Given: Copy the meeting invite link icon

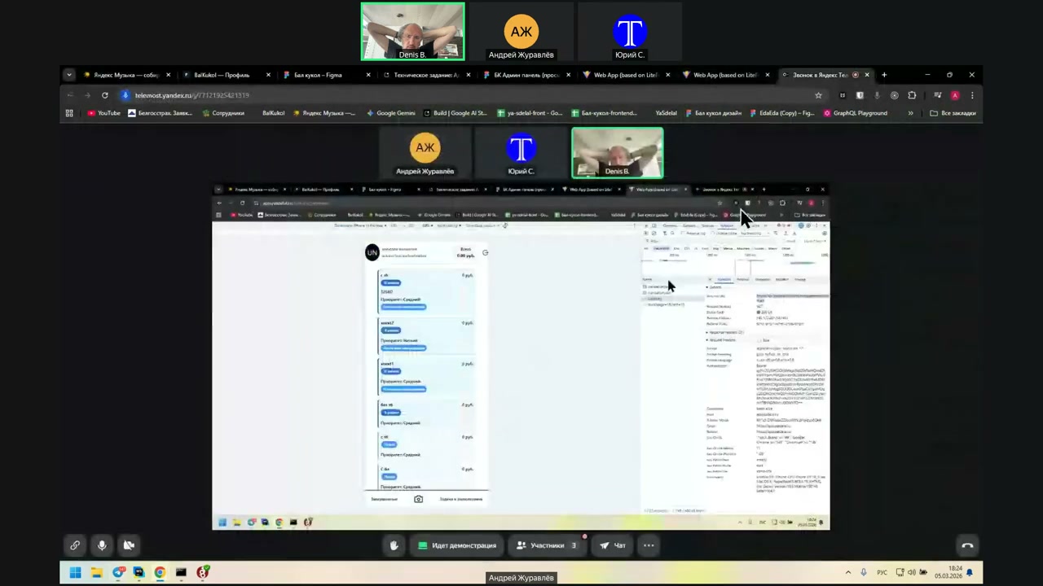Looking at the screenshot, I should point(75,545).
